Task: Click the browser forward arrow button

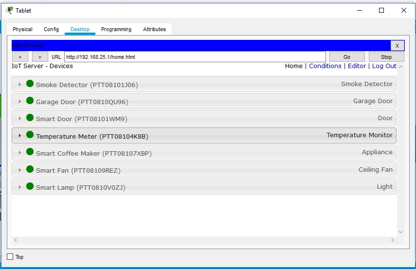Action: pyautogui.click(x=40, y=57)
